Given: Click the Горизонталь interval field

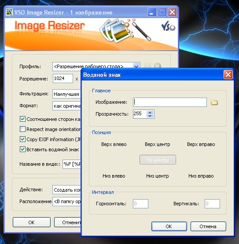Looking at the screenshot, I should [140, 204].
